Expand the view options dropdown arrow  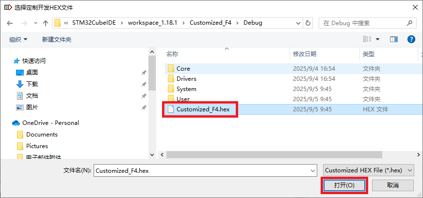click(377, 39)
